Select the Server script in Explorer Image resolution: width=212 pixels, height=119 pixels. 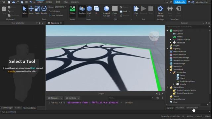tap(183, 75)
